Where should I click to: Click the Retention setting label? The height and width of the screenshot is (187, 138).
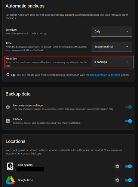11,59
